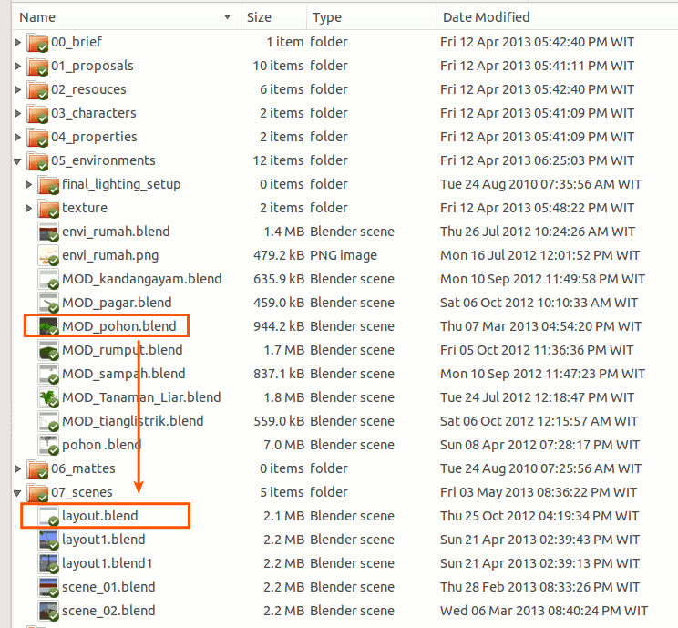Select the layout.blend file name
This screenshot has height=628, width=678.
click(100, 516)
